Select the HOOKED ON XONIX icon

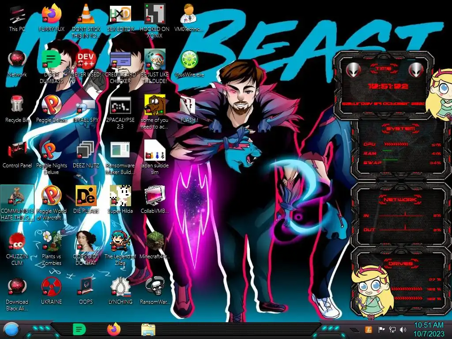[x=154, y=21]
